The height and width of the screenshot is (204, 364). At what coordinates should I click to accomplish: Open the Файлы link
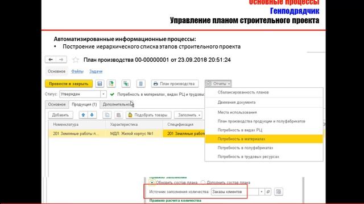77,71
